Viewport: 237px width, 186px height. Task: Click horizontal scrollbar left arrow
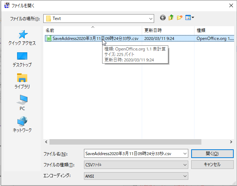click(46, 142)
